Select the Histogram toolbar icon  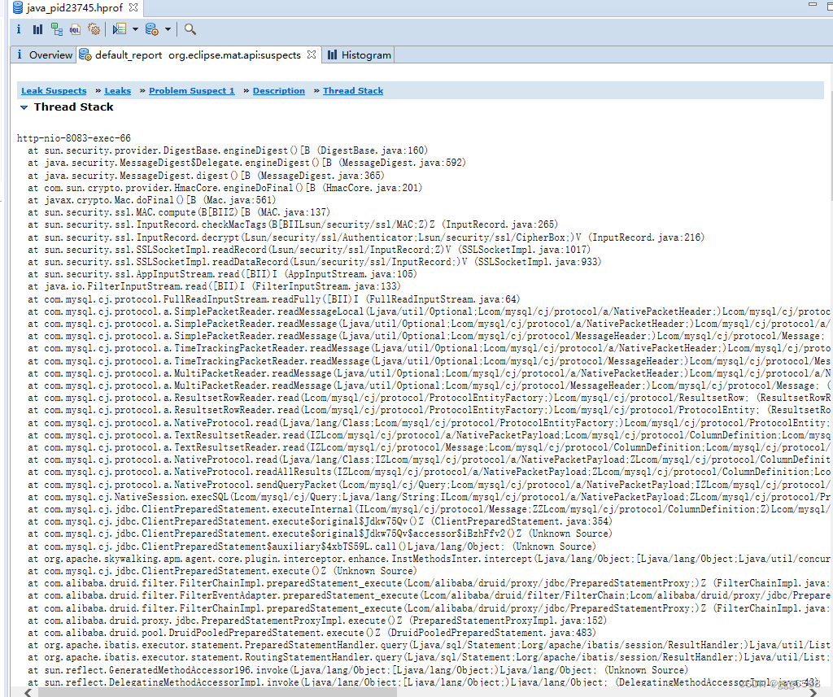tap(38, 29)
